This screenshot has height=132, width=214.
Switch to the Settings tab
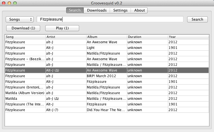(x=120, y=10)
